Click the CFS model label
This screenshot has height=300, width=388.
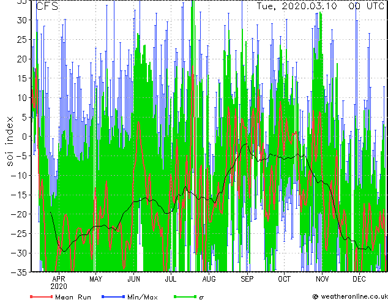47,6
